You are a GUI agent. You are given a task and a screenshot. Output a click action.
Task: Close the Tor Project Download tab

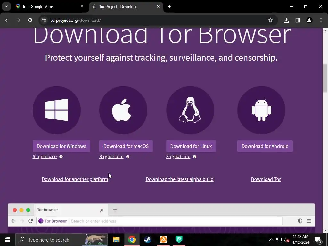coord(158,7)
